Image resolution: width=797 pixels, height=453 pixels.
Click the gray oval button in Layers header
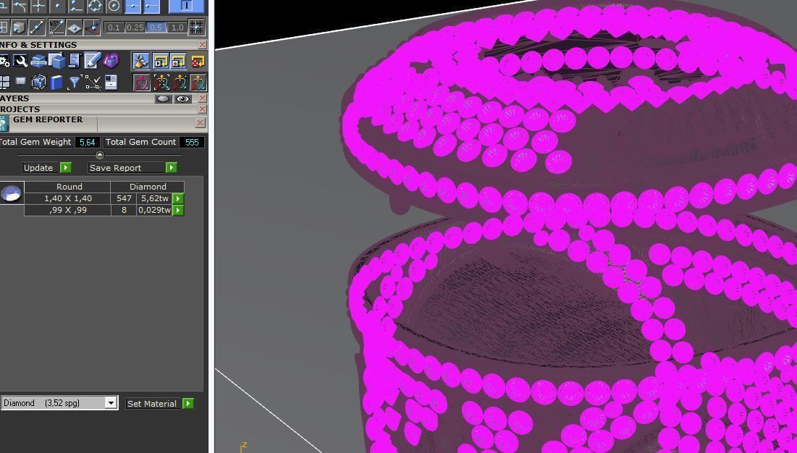tap(163, 98)
